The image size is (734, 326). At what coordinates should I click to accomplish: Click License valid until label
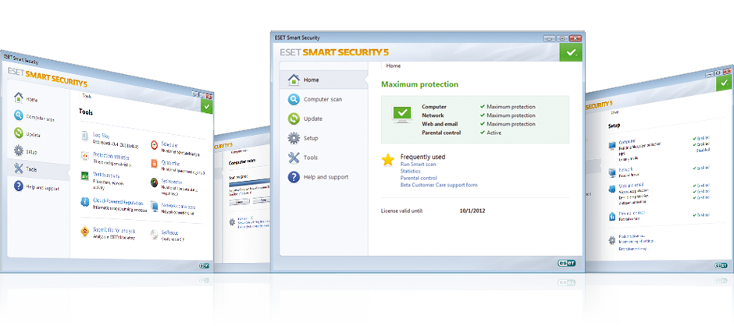401,211
